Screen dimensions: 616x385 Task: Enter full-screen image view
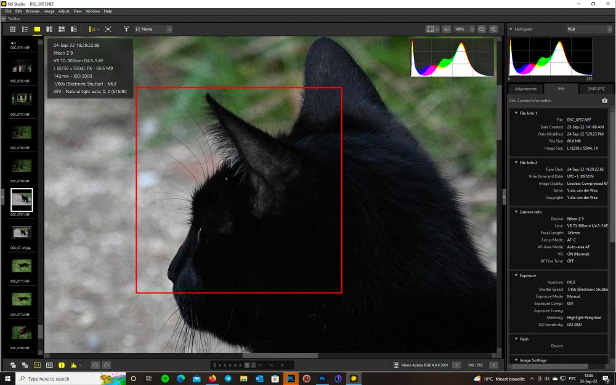coord(108,29)
